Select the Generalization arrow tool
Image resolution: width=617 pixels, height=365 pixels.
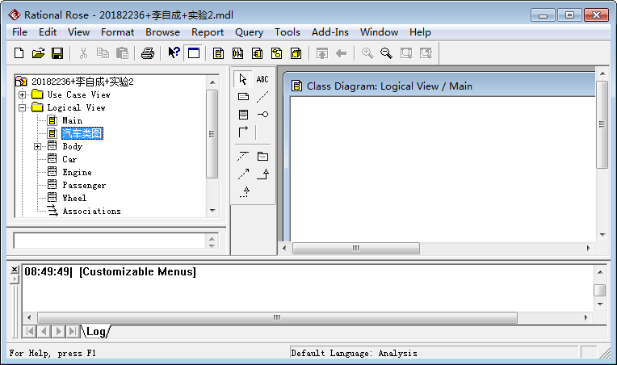tap(262, 174)
